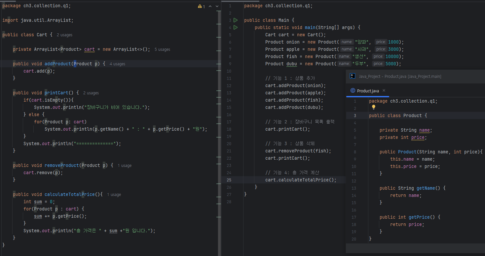485x256 pixels.
Task: Click 'return name;' in Product.java
Action: point(406,195)
